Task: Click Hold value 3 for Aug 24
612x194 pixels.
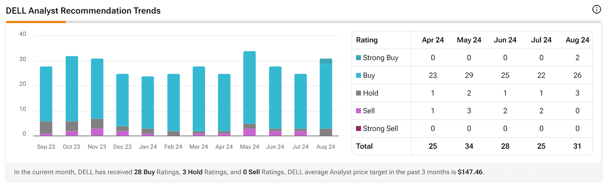Action: [x=577, y=93]
